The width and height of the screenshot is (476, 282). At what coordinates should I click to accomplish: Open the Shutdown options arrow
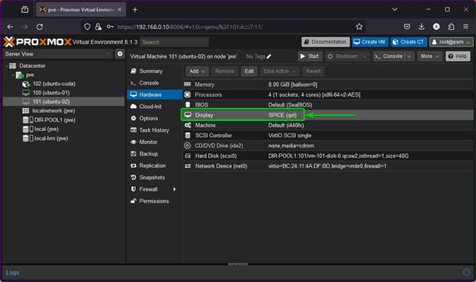(x=365, y=56)
